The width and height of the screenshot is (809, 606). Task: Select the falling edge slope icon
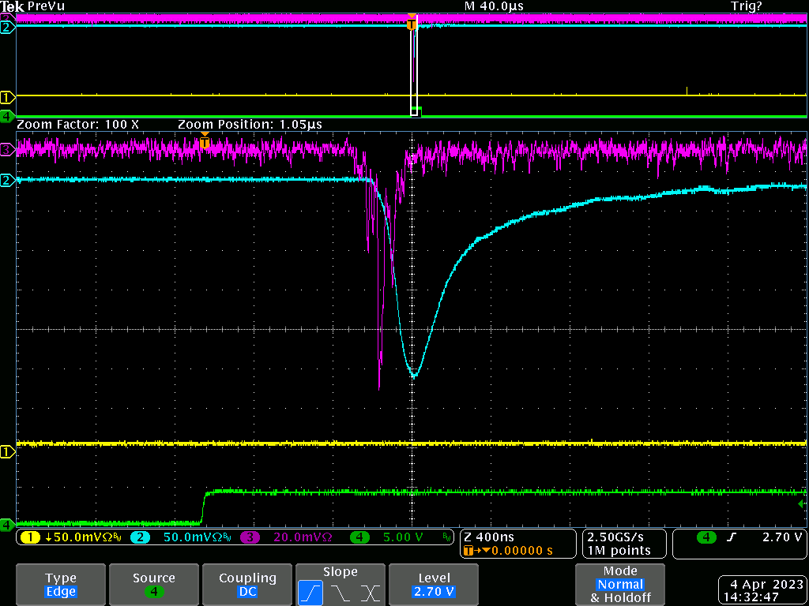pos(341,592)
